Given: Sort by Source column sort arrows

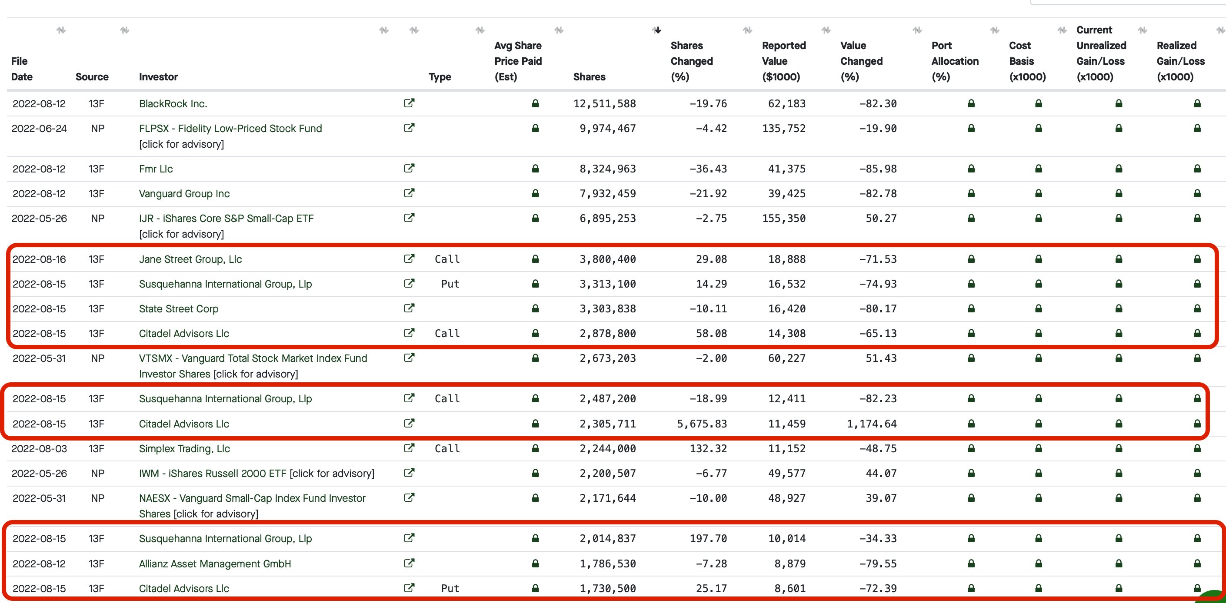Looking at the screenshot, I should (x=125, y=30).
